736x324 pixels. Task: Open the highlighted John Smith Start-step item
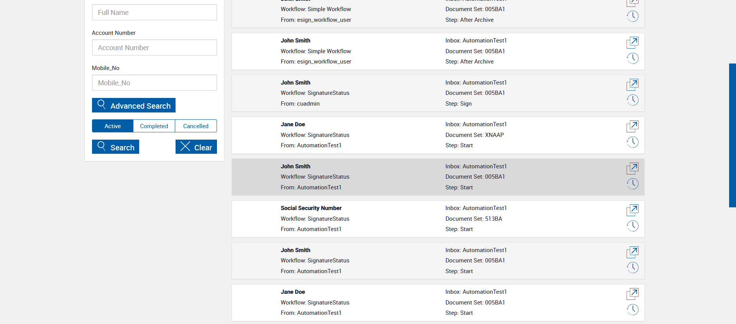(x=632, y=168)
